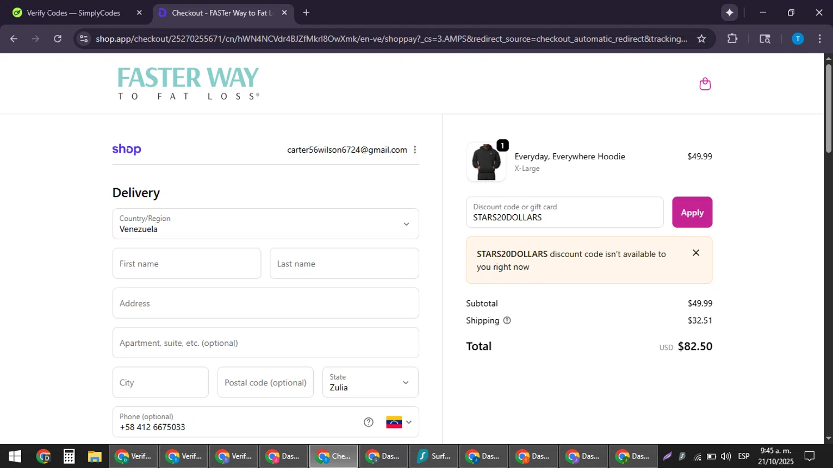Screen dimensions: 833x468
Task: Open the shopping bag cart icon
Action: (705, 84)
